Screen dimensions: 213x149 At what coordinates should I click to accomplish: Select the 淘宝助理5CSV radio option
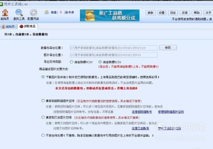100,62
